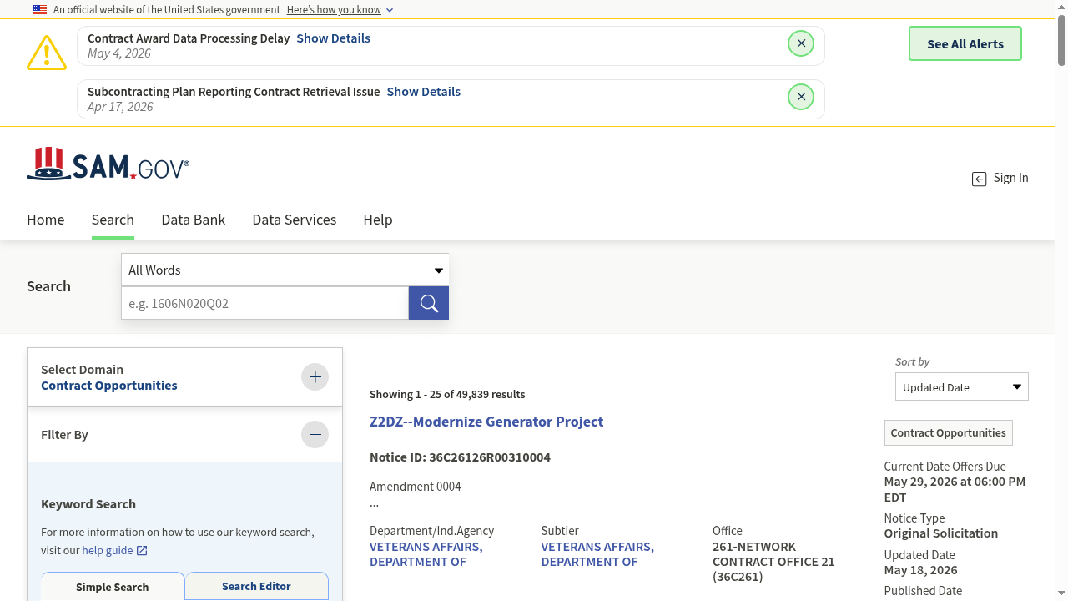Open the All Words dropdown

point(285,270)
